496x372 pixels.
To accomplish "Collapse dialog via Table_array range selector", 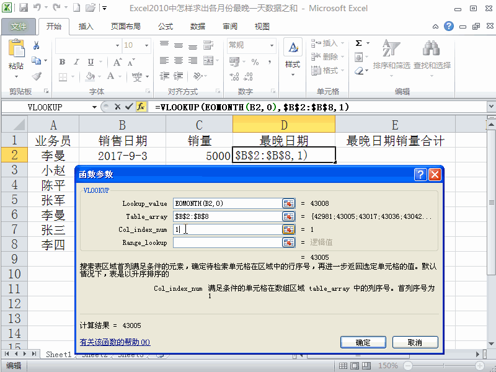I will (288, 216).
